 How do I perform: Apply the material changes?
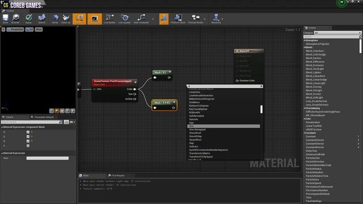point(29,19)
